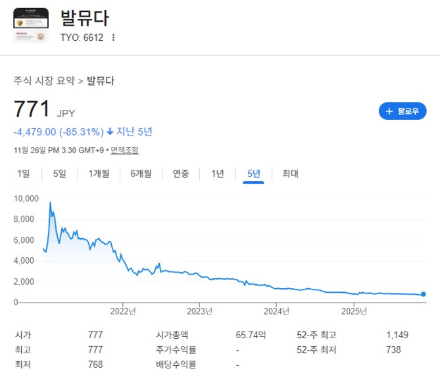Click the down arrow beside price change
440x377 pixels.
(x=109, y=132)
